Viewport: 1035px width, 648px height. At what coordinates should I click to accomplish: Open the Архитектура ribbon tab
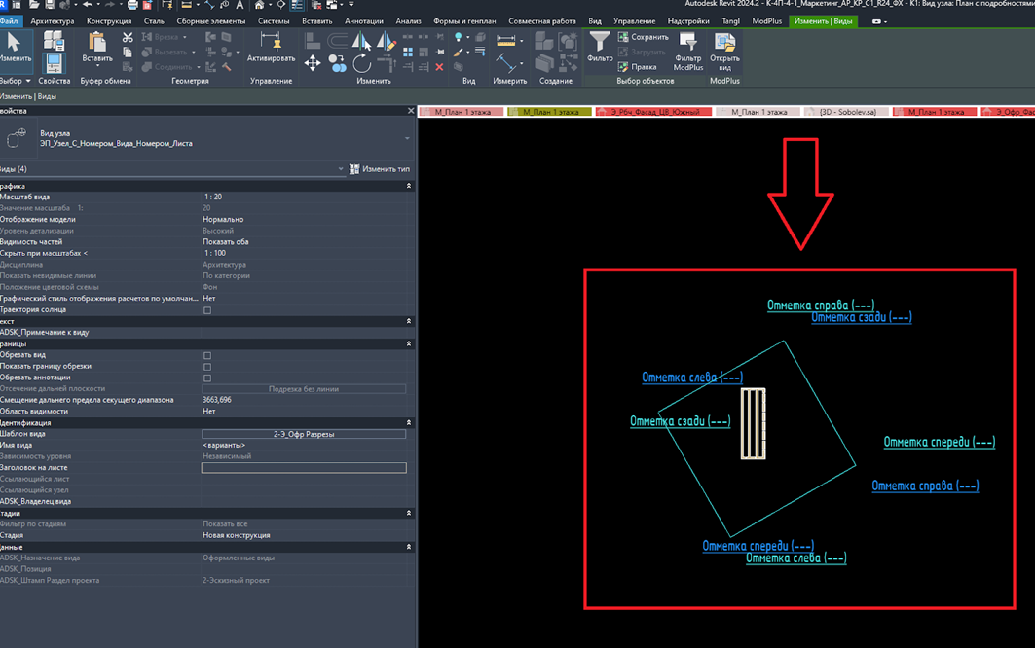point(53,21)
